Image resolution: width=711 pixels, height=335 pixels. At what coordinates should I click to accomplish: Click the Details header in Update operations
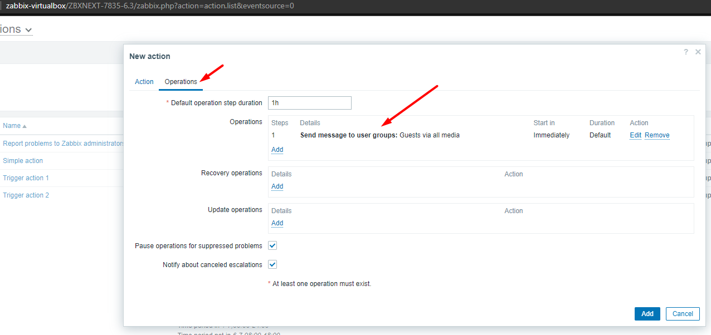(281, 211)
